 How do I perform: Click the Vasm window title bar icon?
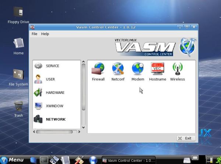[32, 27]
